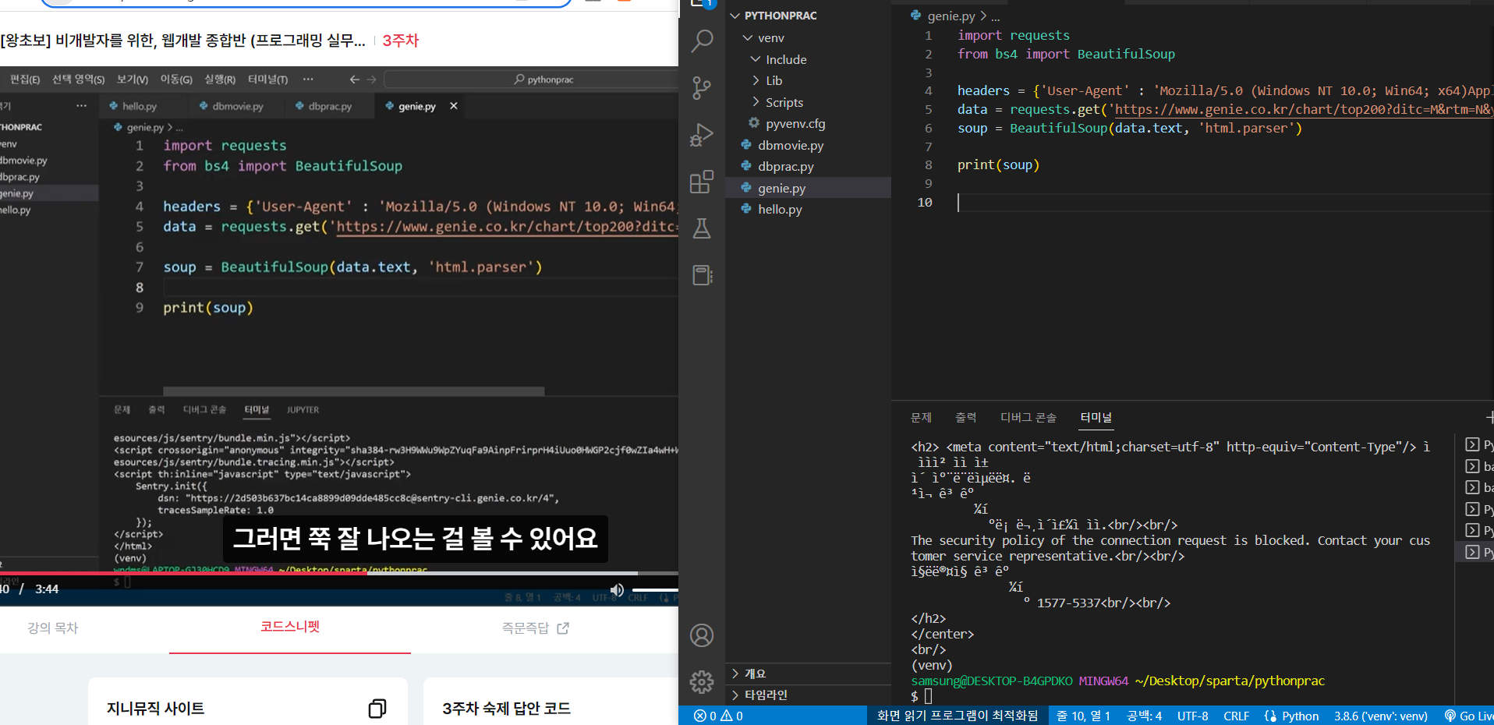The image size is (1494, 725).
Task: Click print(soup) on editor line 8
Action: pos(998,164)
